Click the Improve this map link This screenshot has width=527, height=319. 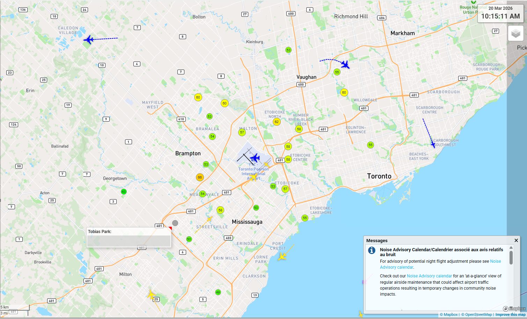[510, 314]
